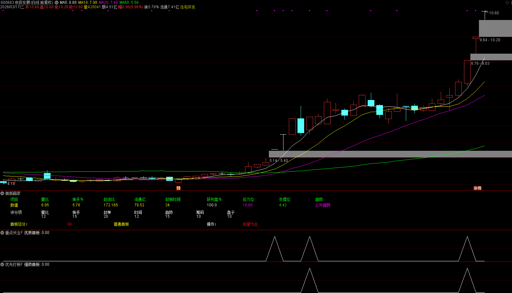Open the 优先打板F indicator dropdown arrow
512x293 pixels.
click(2, 264)
